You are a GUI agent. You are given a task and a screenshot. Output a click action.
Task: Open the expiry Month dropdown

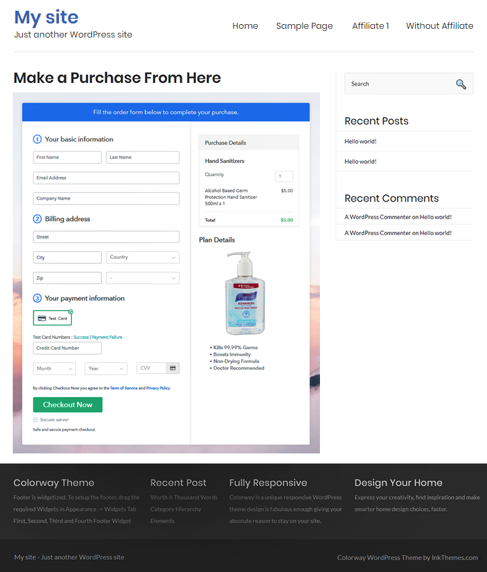[54, 368]
